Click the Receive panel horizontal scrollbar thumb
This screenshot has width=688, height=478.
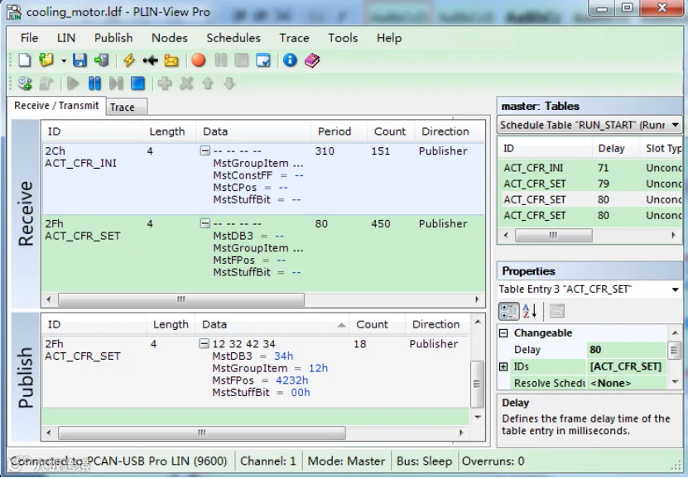[x=181, y=299]
